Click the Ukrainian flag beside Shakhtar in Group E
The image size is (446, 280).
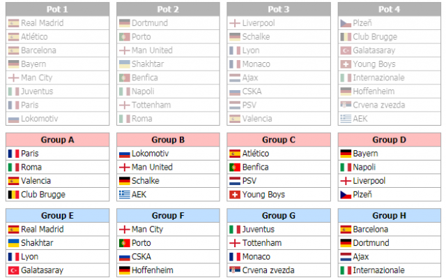13,243
